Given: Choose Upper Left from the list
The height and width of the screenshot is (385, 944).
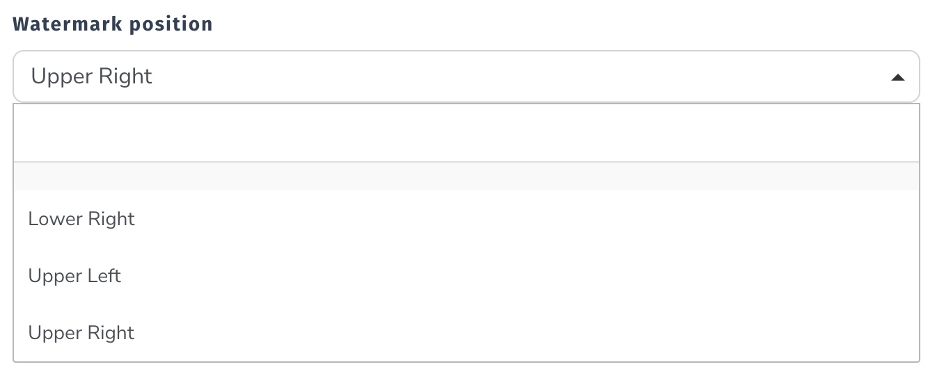Looking at the screenshot, I should (x=74, y=276).
